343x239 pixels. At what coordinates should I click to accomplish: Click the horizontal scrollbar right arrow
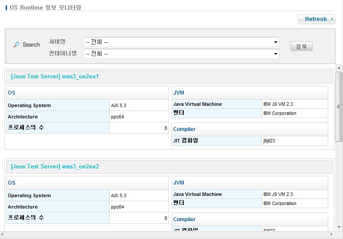[x=332, y=235]
